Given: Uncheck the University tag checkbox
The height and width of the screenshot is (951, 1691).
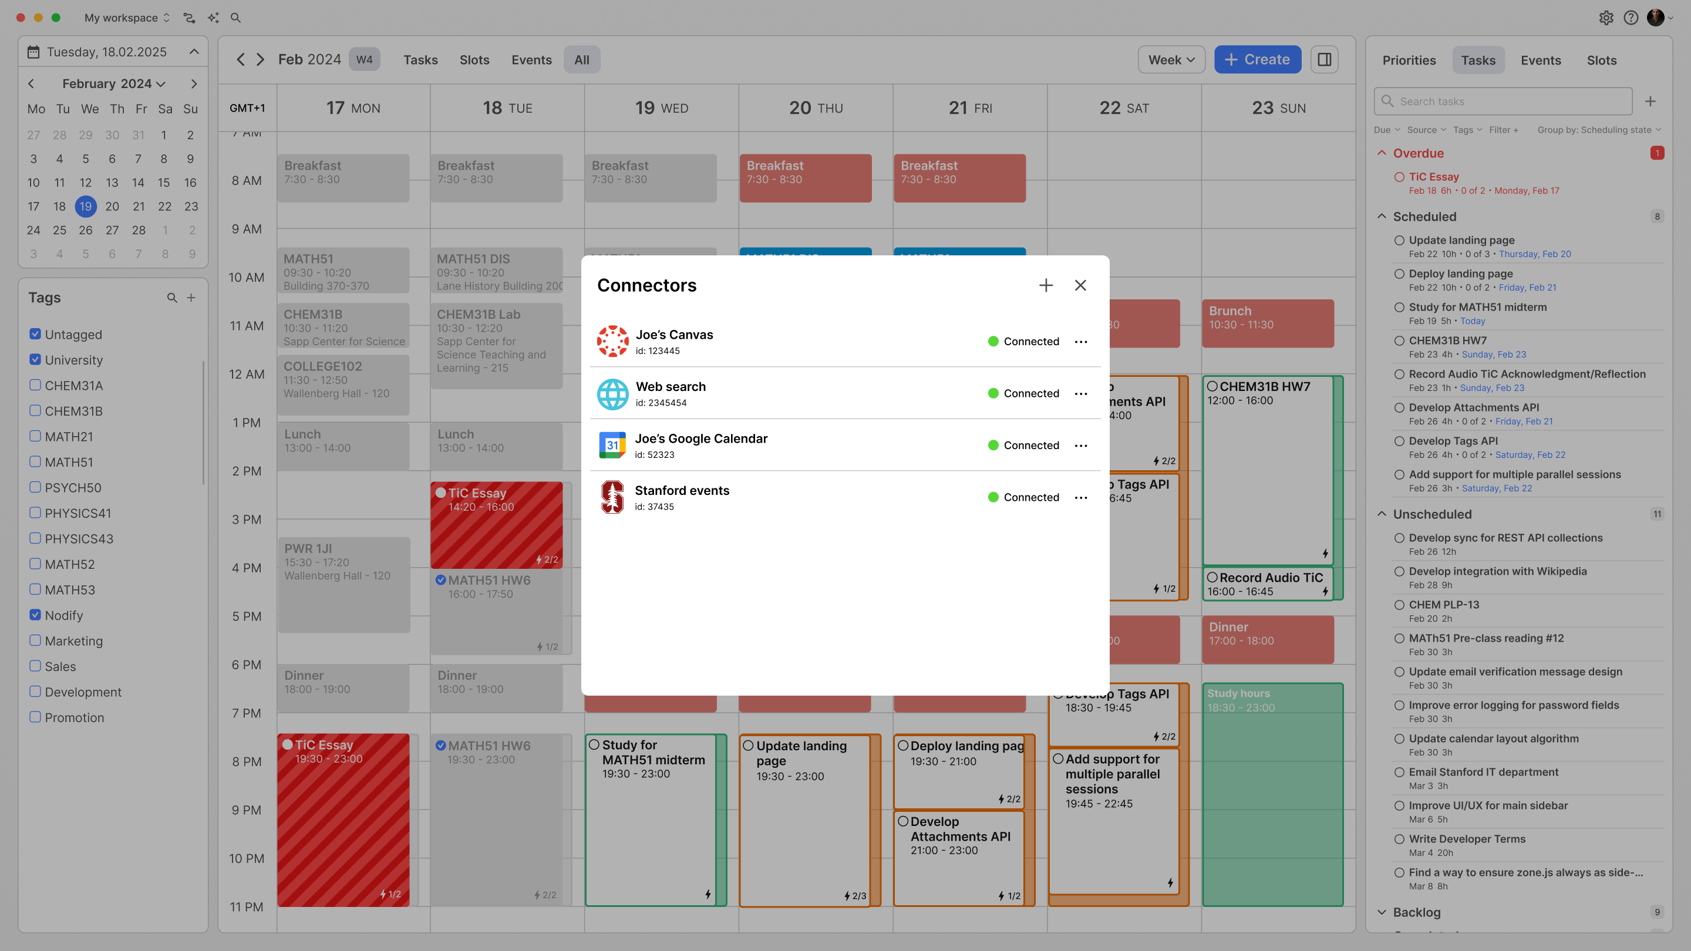Looking at the screenshot, I should point(35,360).
